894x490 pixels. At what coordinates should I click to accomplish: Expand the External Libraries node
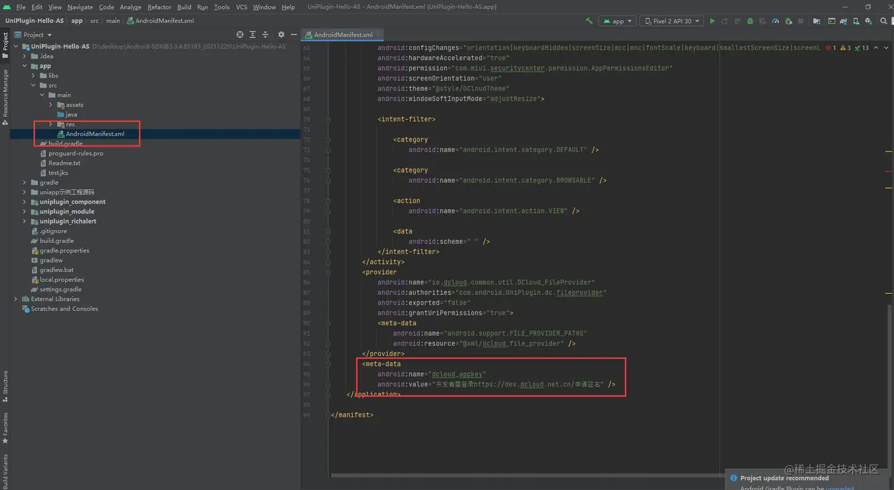pos(16,299)
